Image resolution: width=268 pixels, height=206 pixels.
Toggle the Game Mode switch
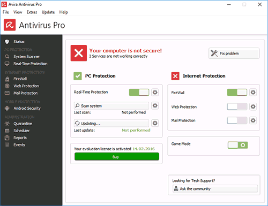pyautogui.click(x=237, y=145)
